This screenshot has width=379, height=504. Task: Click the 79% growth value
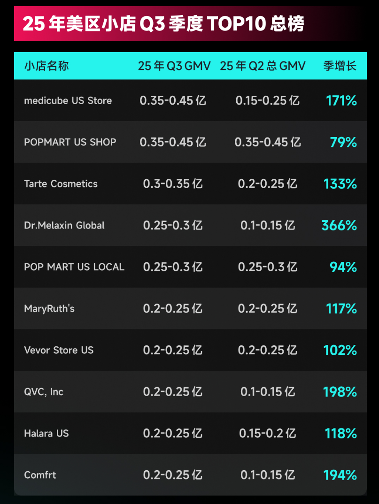pyautogui.click(x=343, y=142)
